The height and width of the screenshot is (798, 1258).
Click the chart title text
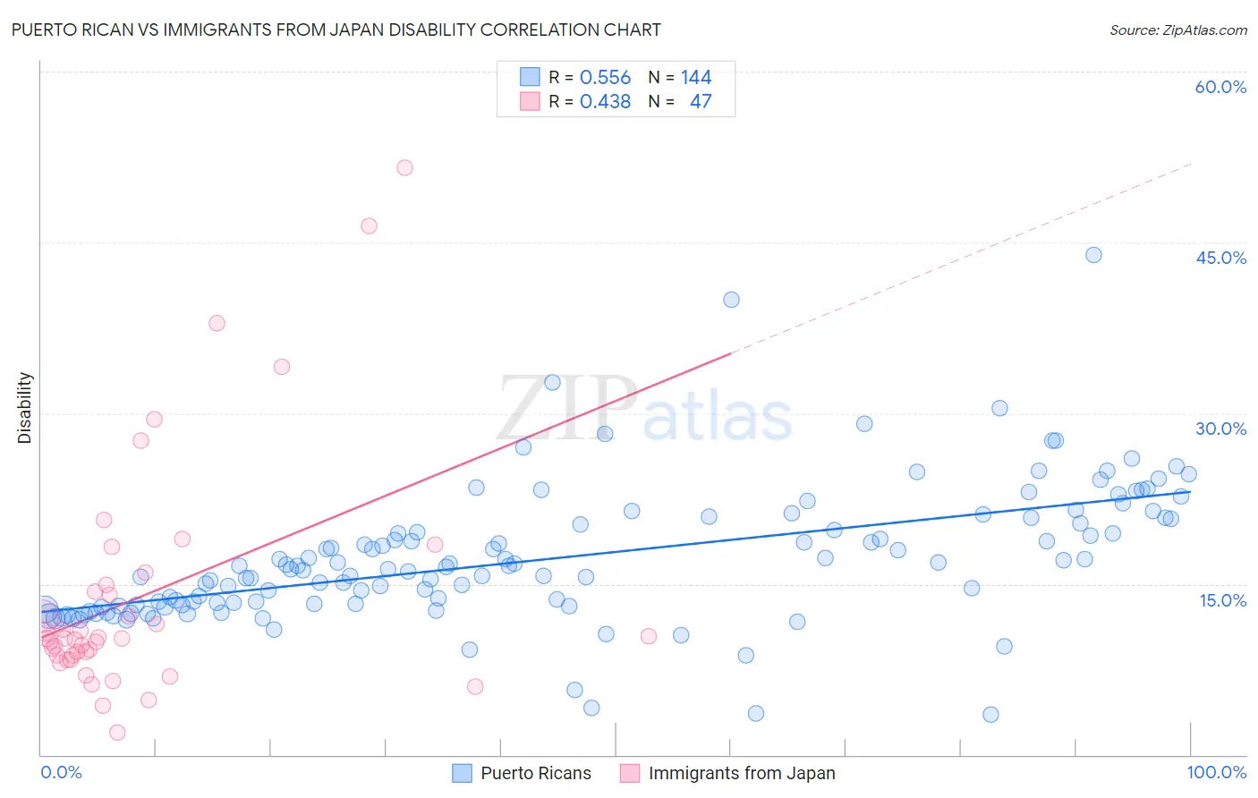pos(336,30)
